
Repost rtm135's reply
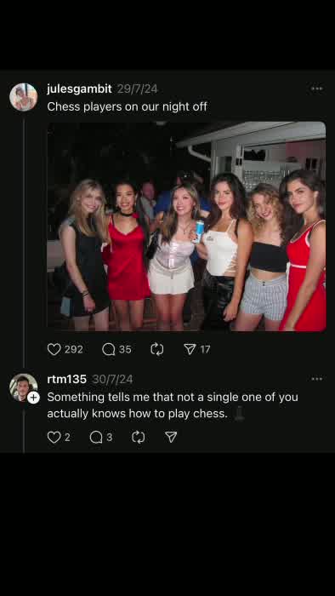[138, 438]
